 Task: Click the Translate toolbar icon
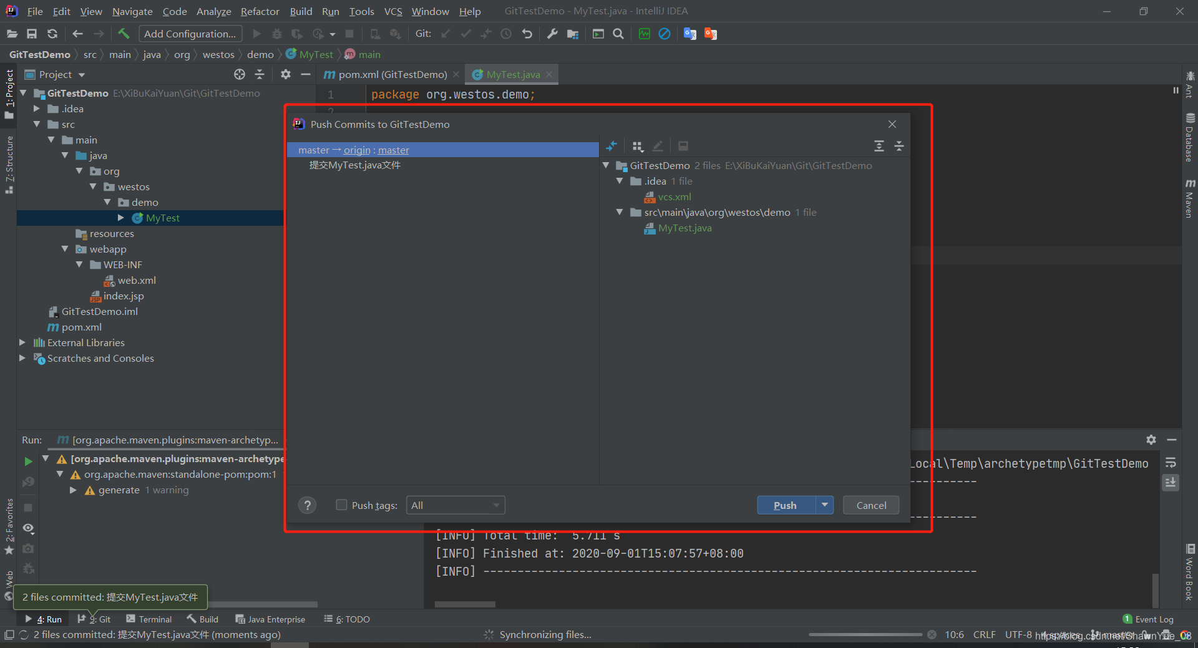tap(689, 34)
